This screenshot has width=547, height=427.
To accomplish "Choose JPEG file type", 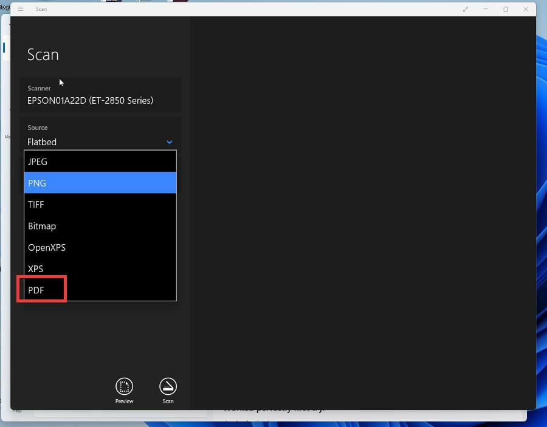I will click(x=100, y=162).
